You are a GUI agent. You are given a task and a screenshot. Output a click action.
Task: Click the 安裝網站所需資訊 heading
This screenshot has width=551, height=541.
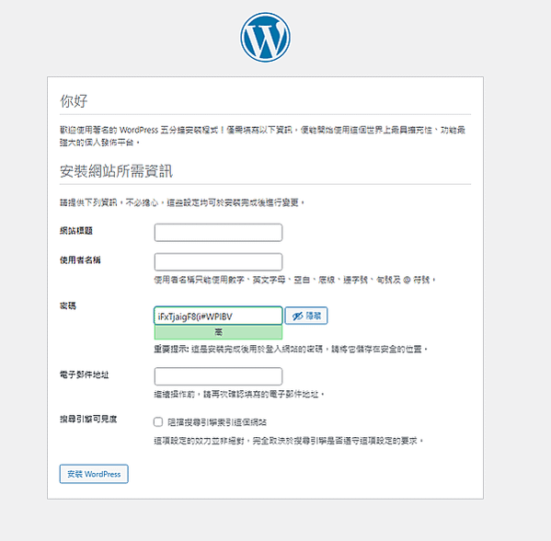(116, 171)
